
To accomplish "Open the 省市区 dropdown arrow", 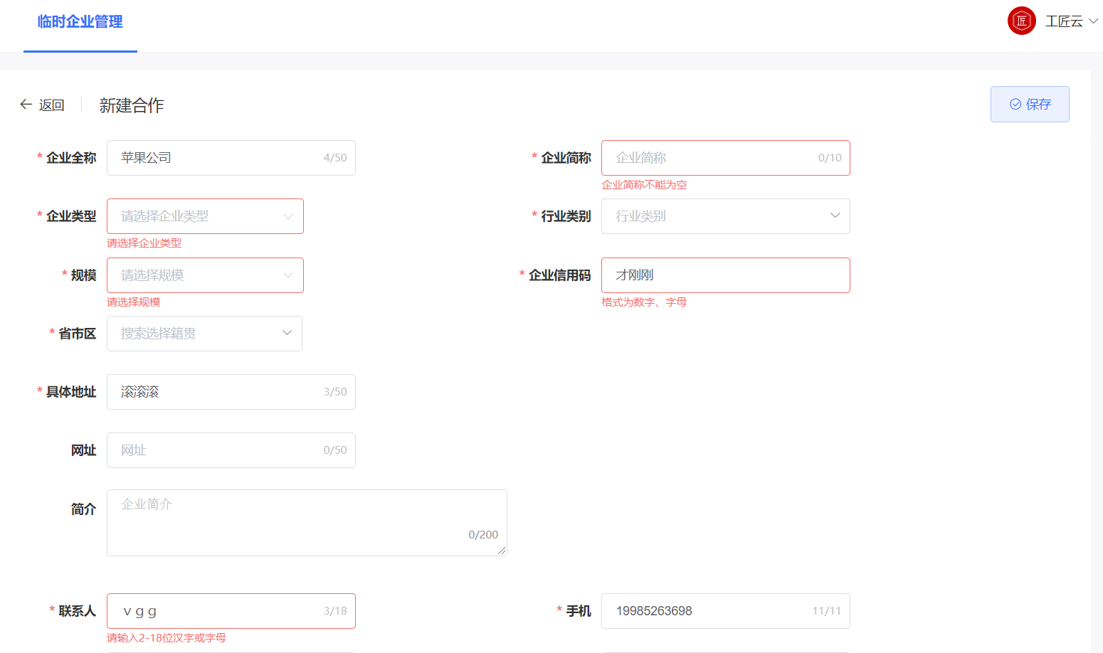I will pos(287,333).
